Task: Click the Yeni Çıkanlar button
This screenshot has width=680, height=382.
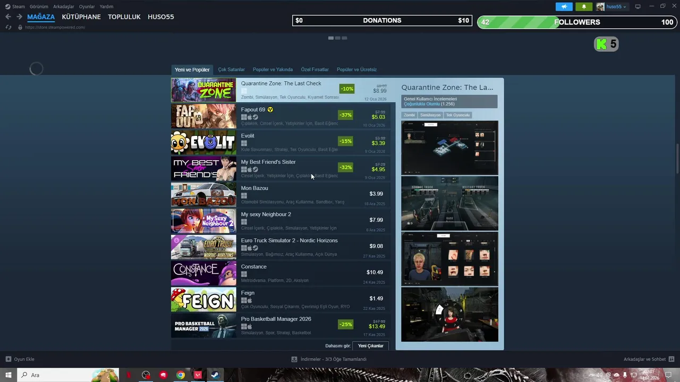Action: pos(371,346)
